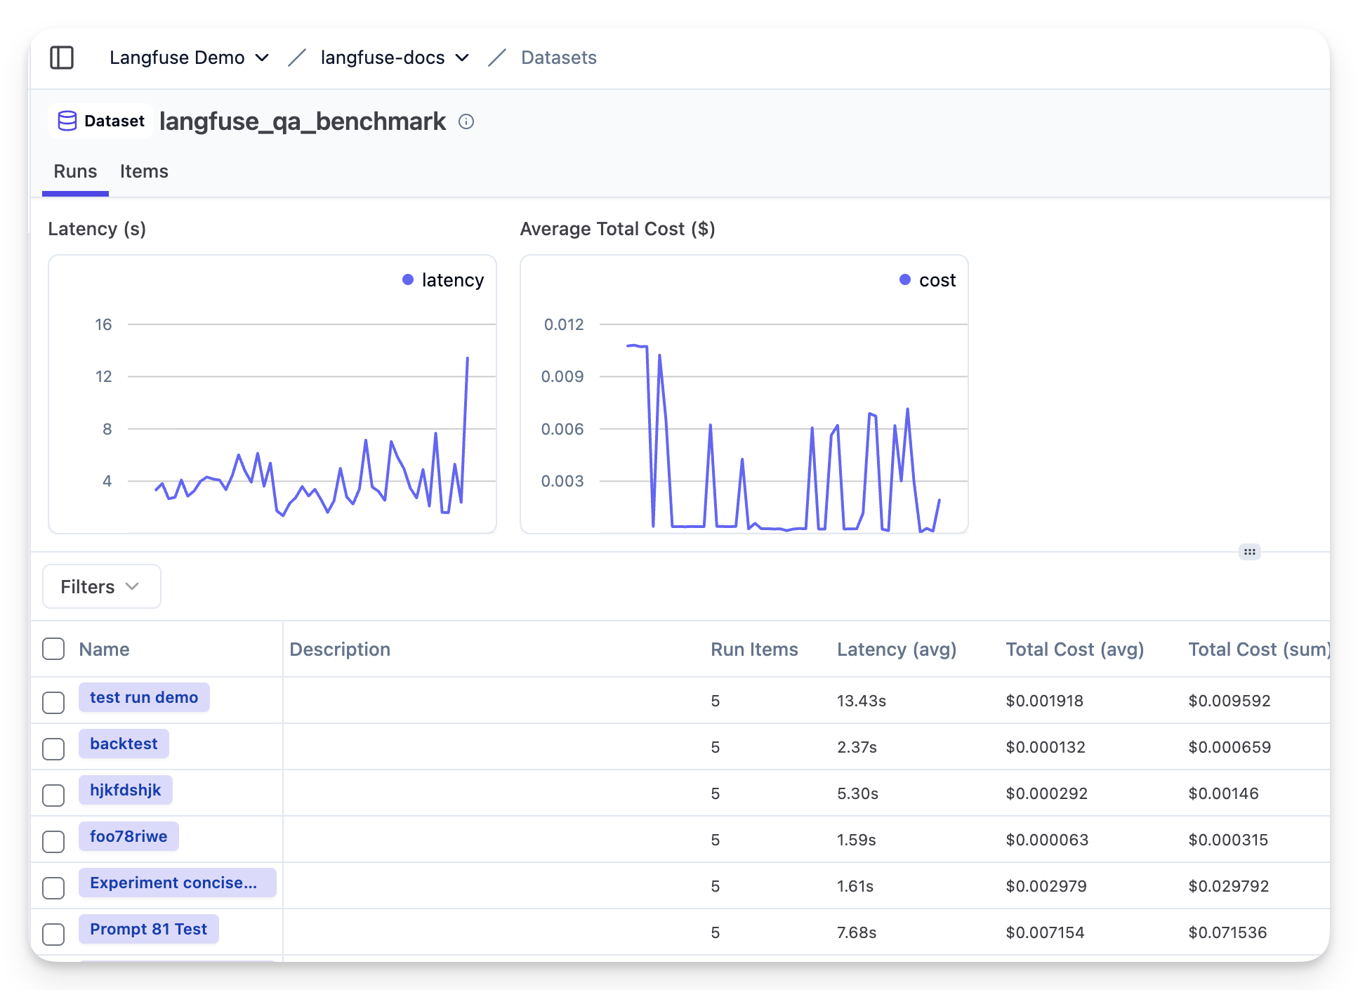Open the hjkfdshjk run

click(126, 791)
